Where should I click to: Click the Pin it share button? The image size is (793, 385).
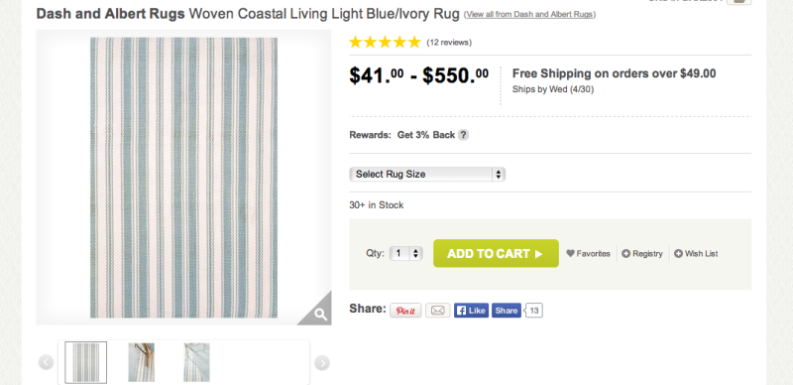click(405, 311)
